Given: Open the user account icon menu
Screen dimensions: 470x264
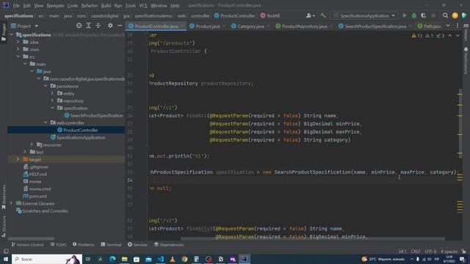Looking at the screenshot, I should pos(310,15).
